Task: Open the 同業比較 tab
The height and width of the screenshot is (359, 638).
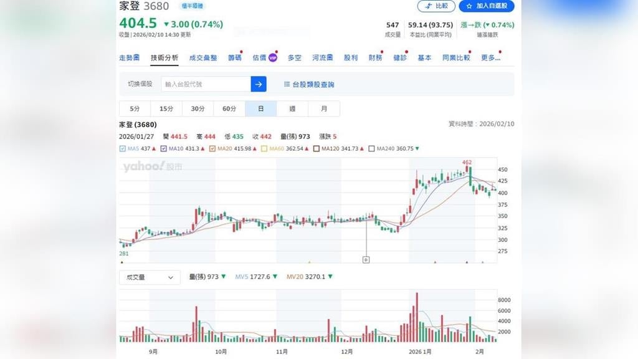Action: click(x=456, y=58)
